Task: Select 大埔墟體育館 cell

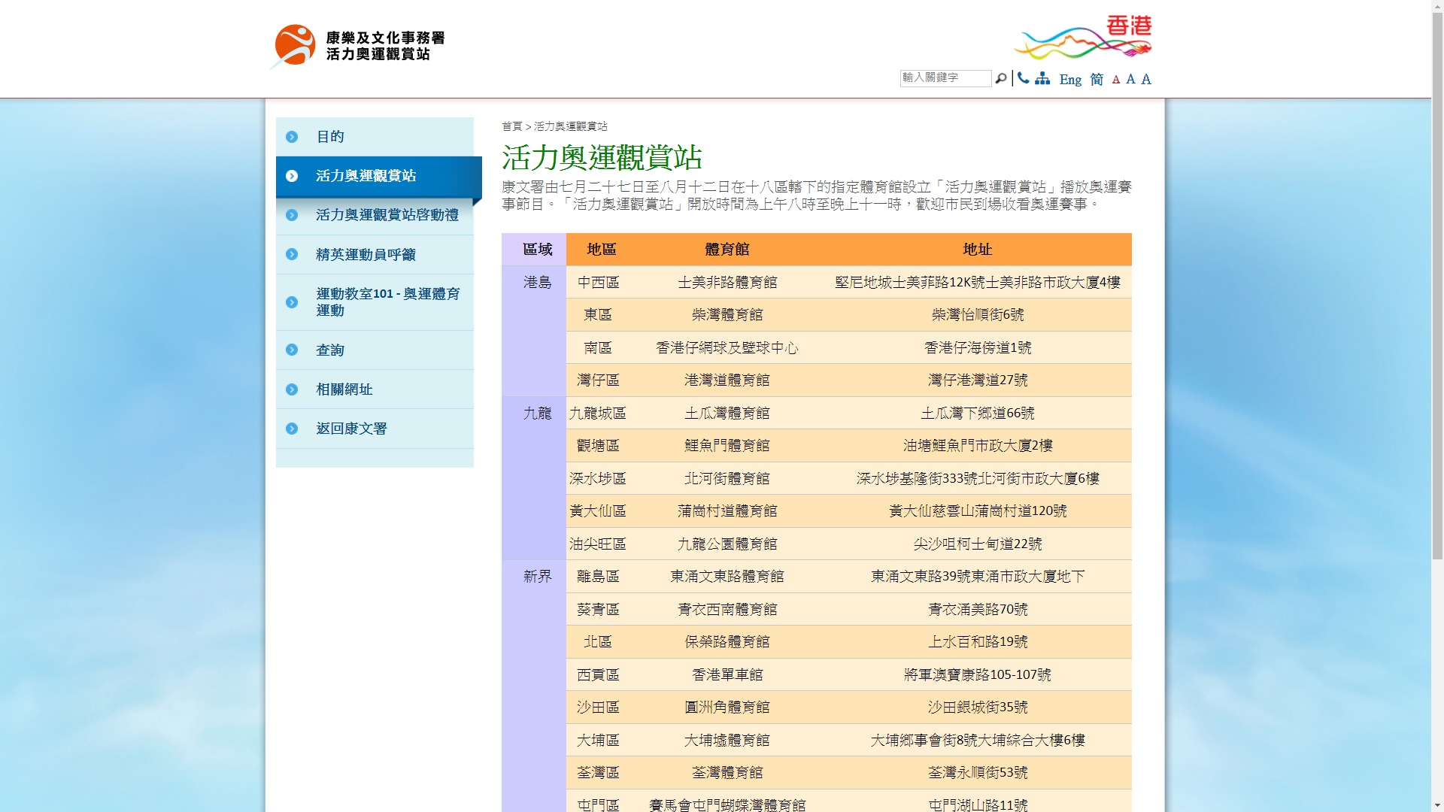Action: pyautogui.click(x=727, y=741)
